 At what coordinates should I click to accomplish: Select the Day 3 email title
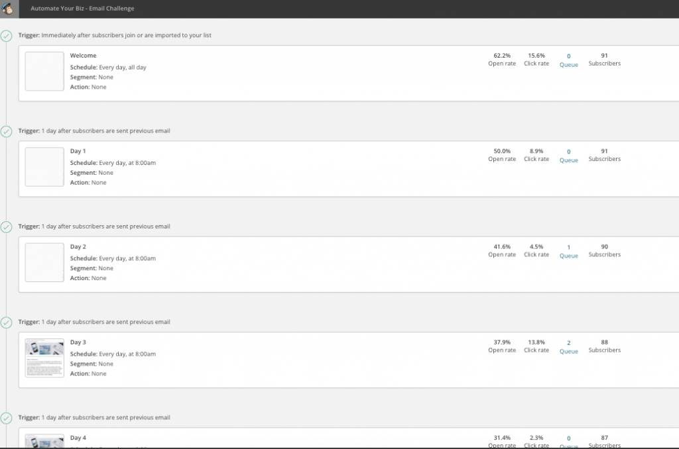(78, 342)
